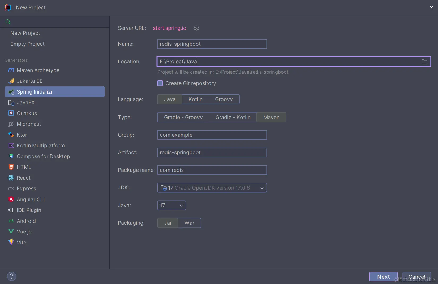Click the Package name input field

[212, 170]
